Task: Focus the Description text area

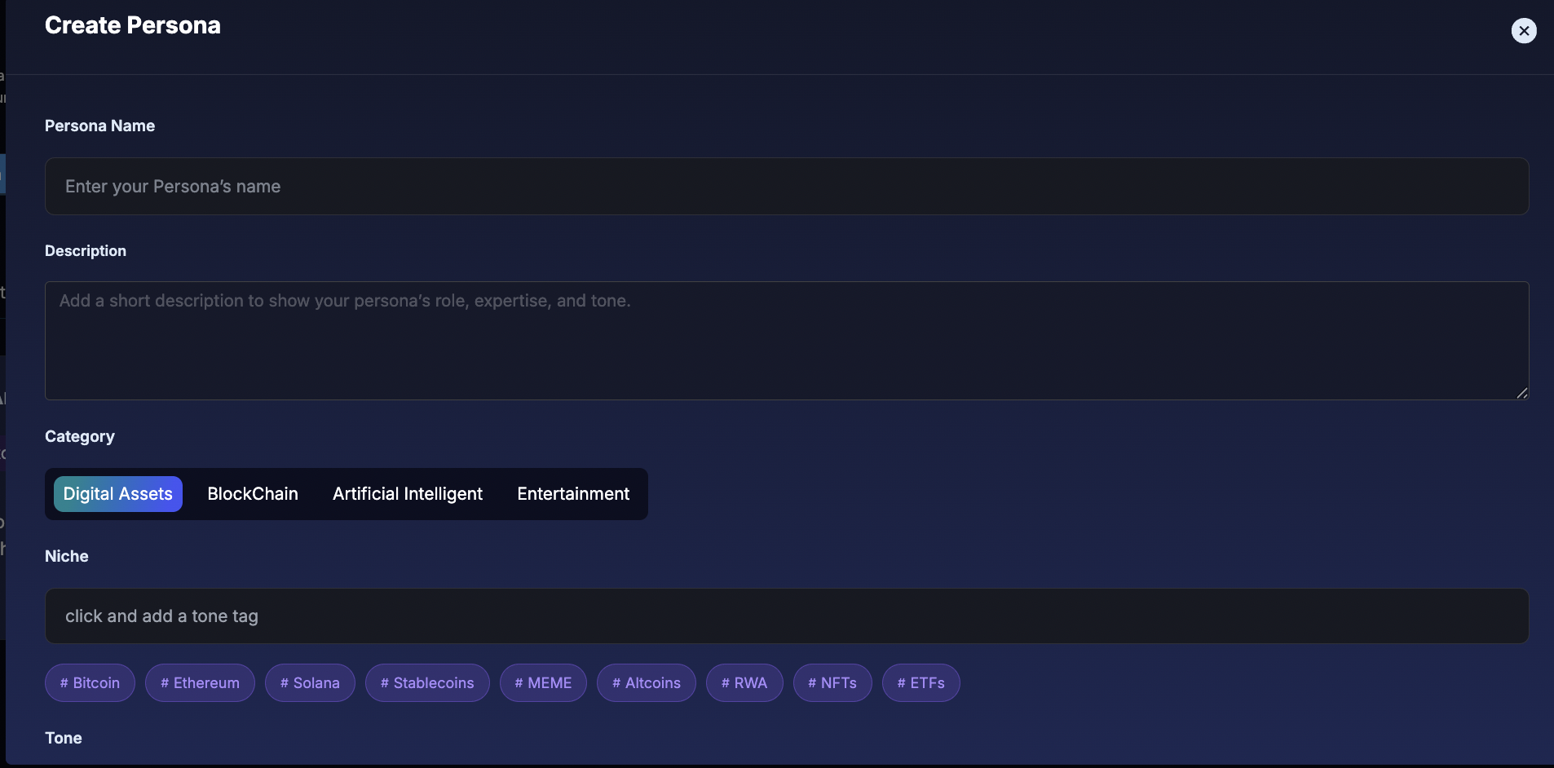Action: [x=786, y=341]
